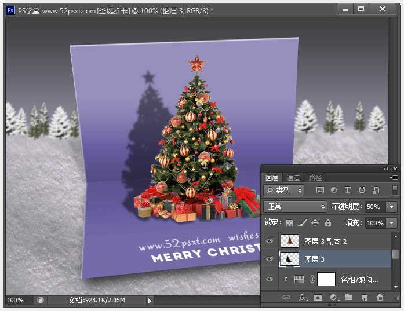Image resolution: width=404 pixels, height=311 pixels.
Task: Close the layers panel
Action: click(395, 169)
